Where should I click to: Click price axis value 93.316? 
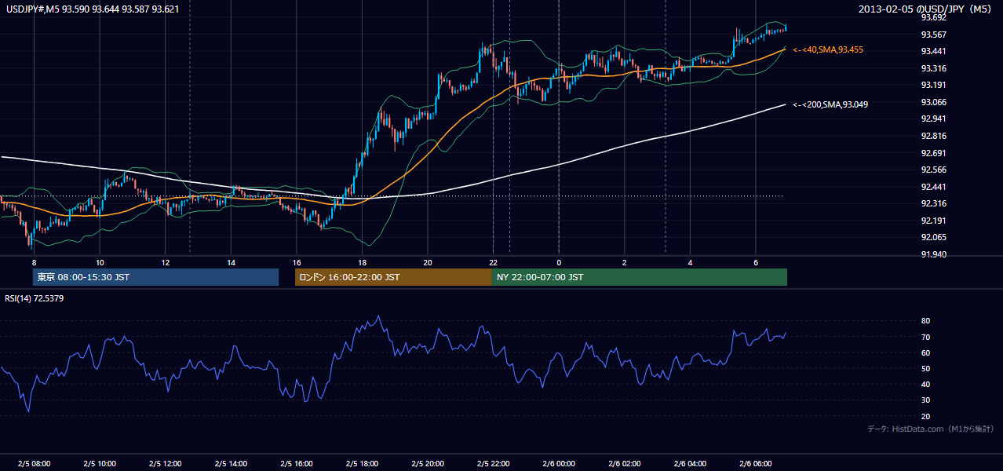click(932, 68)
